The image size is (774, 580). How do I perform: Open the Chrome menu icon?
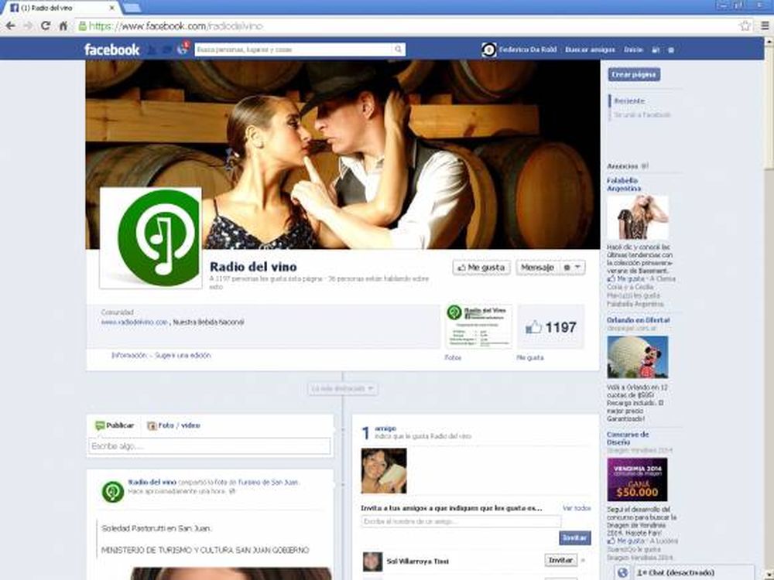point(765,26)
